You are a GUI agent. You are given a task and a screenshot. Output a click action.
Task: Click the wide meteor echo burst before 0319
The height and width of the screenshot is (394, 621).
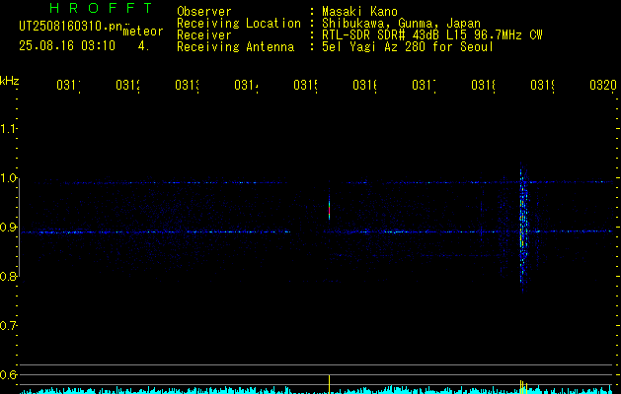523,228
